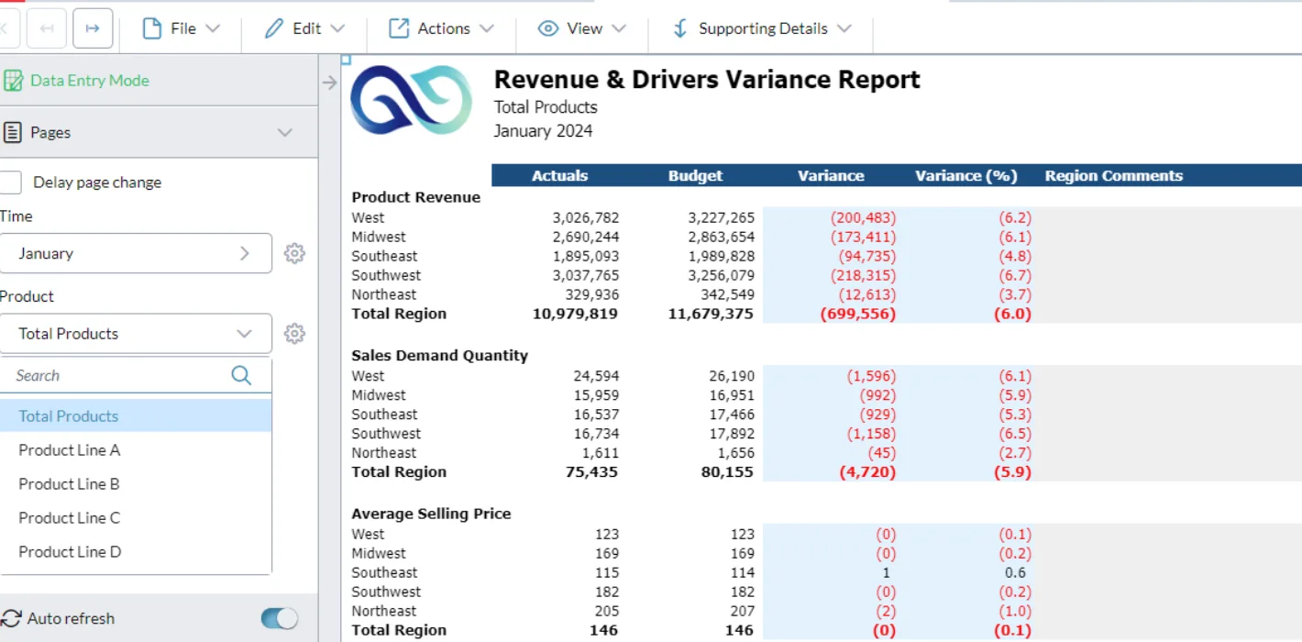Viewport: 1302px width, 642px height.
Task: Switch on Data Entry Mode
Action: [89, 81]
